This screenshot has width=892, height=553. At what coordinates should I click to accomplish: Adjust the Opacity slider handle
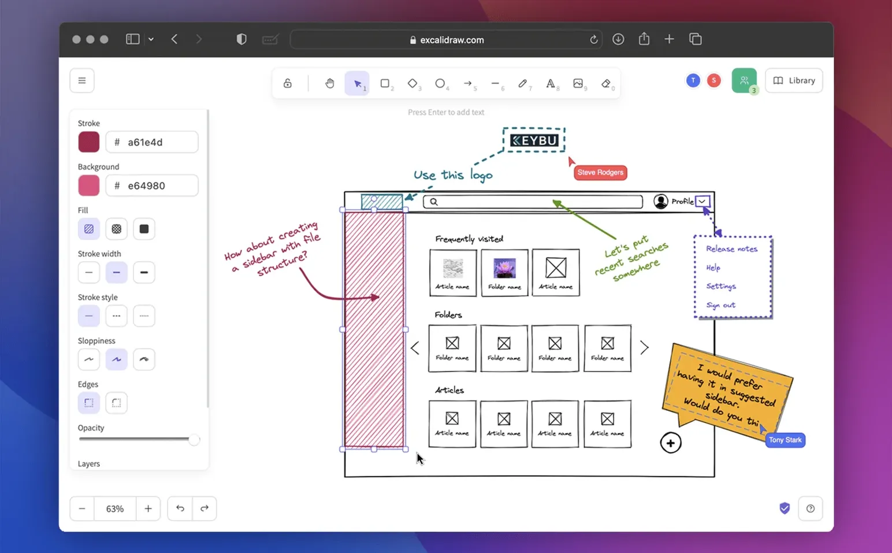click(x=194, y=440)
